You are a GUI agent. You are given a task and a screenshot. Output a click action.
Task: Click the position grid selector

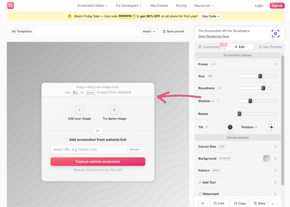(272, 127)
